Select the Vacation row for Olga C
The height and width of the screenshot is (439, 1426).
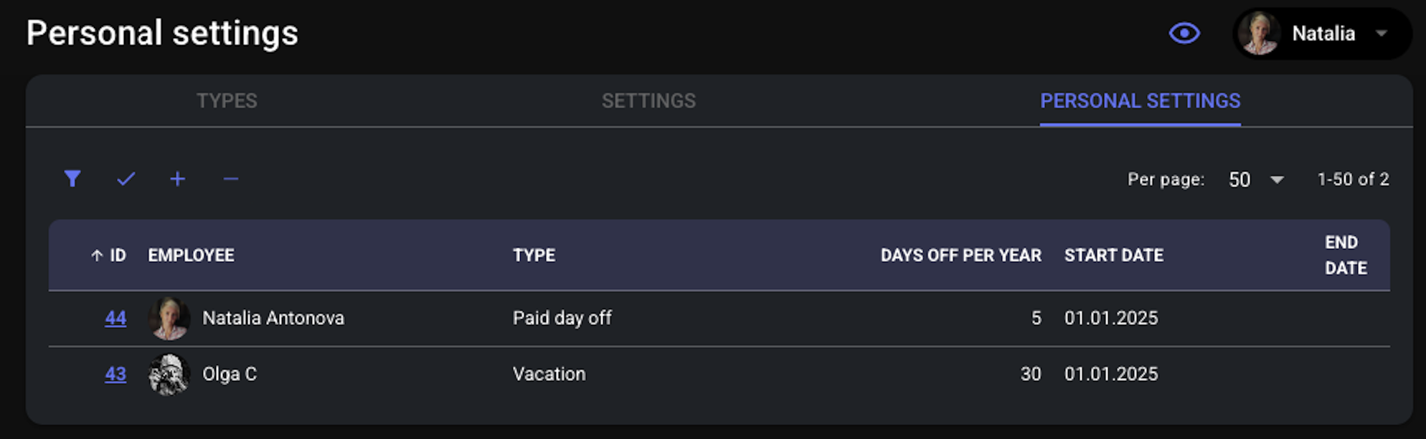tap(719, 374)
